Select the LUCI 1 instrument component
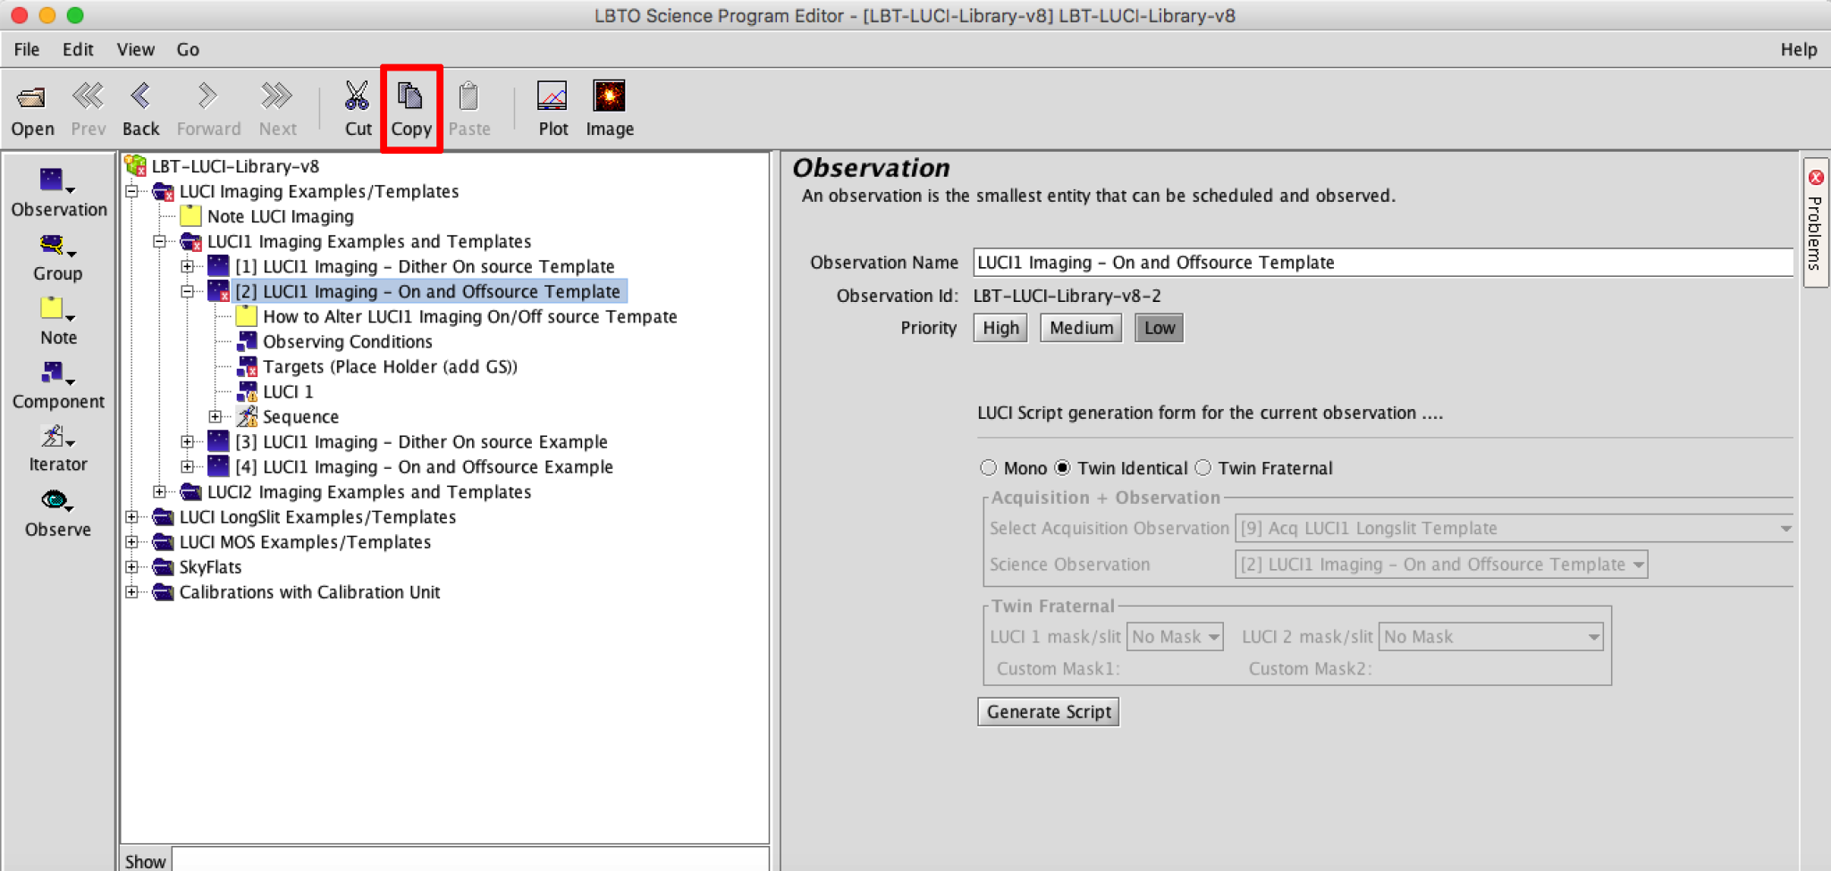The width and height of the screenshot is (1831, 871). click(287, 391)
